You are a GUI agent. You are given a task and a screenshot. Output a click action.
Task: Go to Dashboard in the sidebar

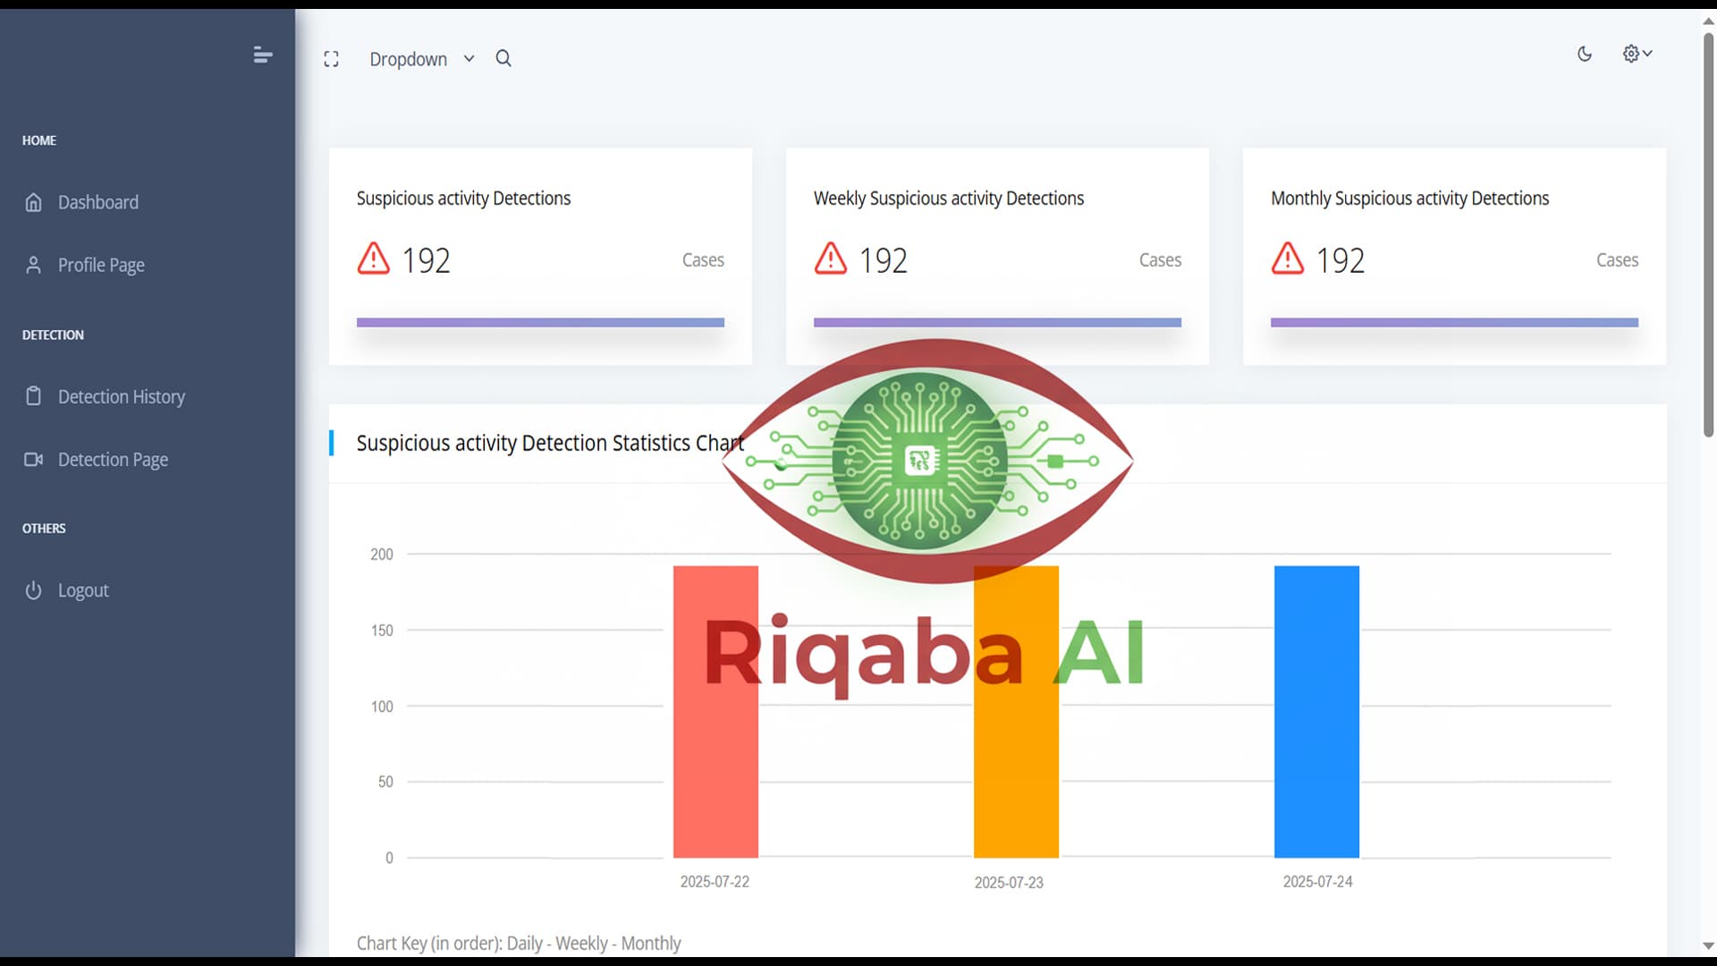(x=98, y=202)
